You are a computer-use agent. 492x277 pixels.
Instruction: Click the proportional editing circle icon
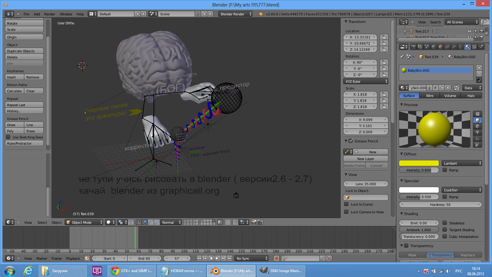(228, 222)
